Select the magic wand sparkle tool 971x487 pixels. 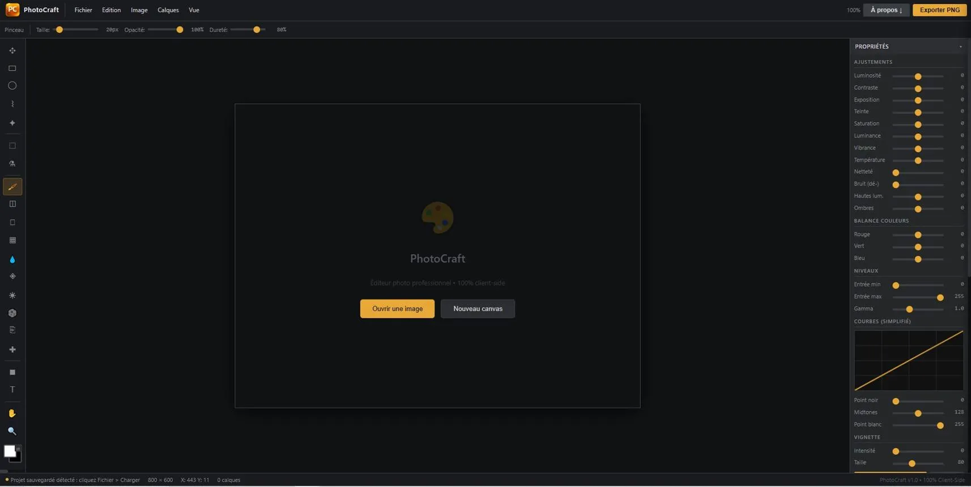[12, 123]
